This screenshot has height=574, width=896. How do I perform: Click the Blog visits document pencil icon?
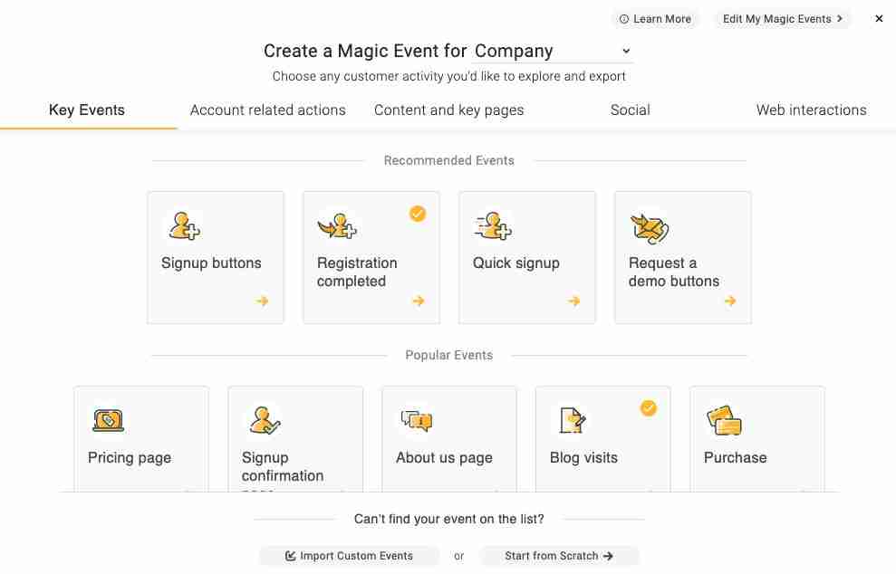[573, 421]
